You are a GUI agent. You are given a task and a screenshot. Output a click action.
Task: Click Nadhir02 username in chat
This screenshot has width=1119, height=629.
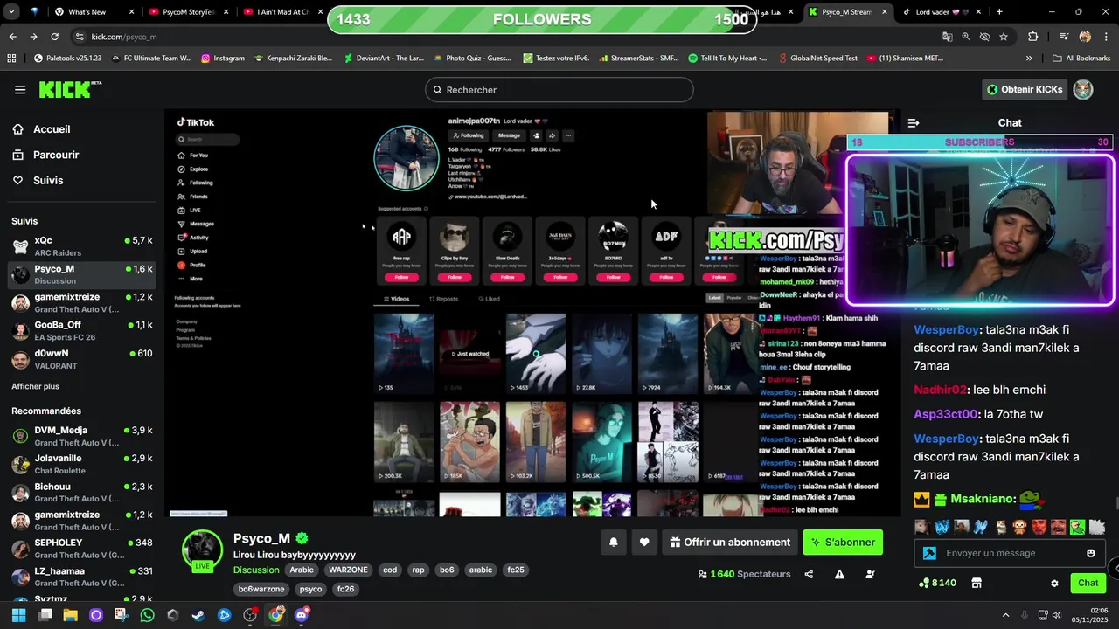point(940,390)
